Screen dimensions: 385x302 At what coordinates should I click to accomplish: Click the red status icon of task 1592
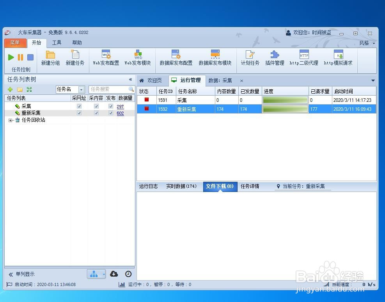[147, 108]
